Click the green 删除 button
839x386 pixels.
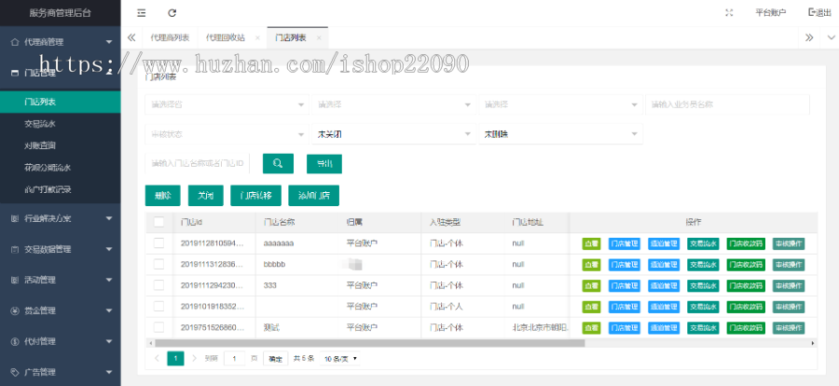click(x=162, y=196)
